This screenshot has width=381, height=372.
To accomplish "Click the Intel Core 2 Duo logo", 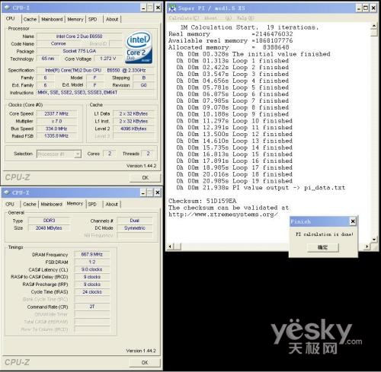I will pyautogui.click(x=139, y=47).
